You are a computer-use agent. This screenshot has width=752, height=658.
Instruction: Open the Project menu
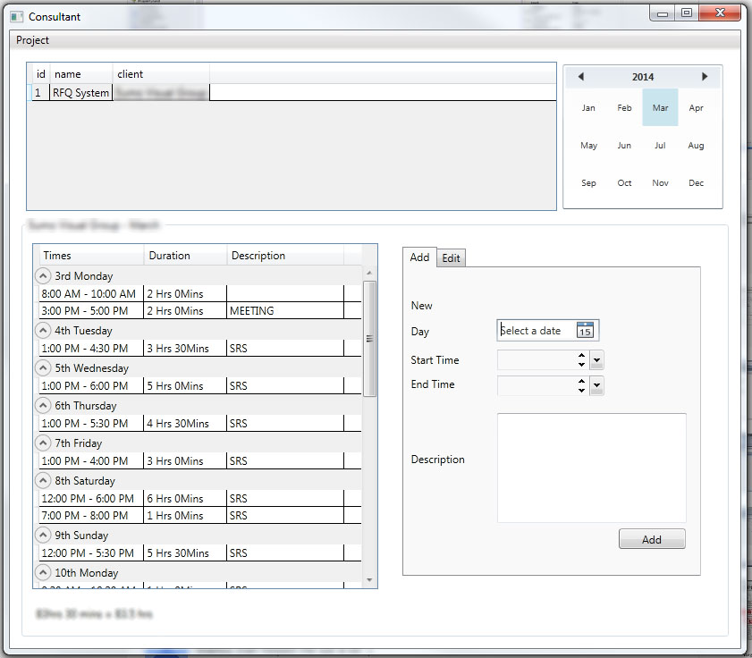click(33, 40)
